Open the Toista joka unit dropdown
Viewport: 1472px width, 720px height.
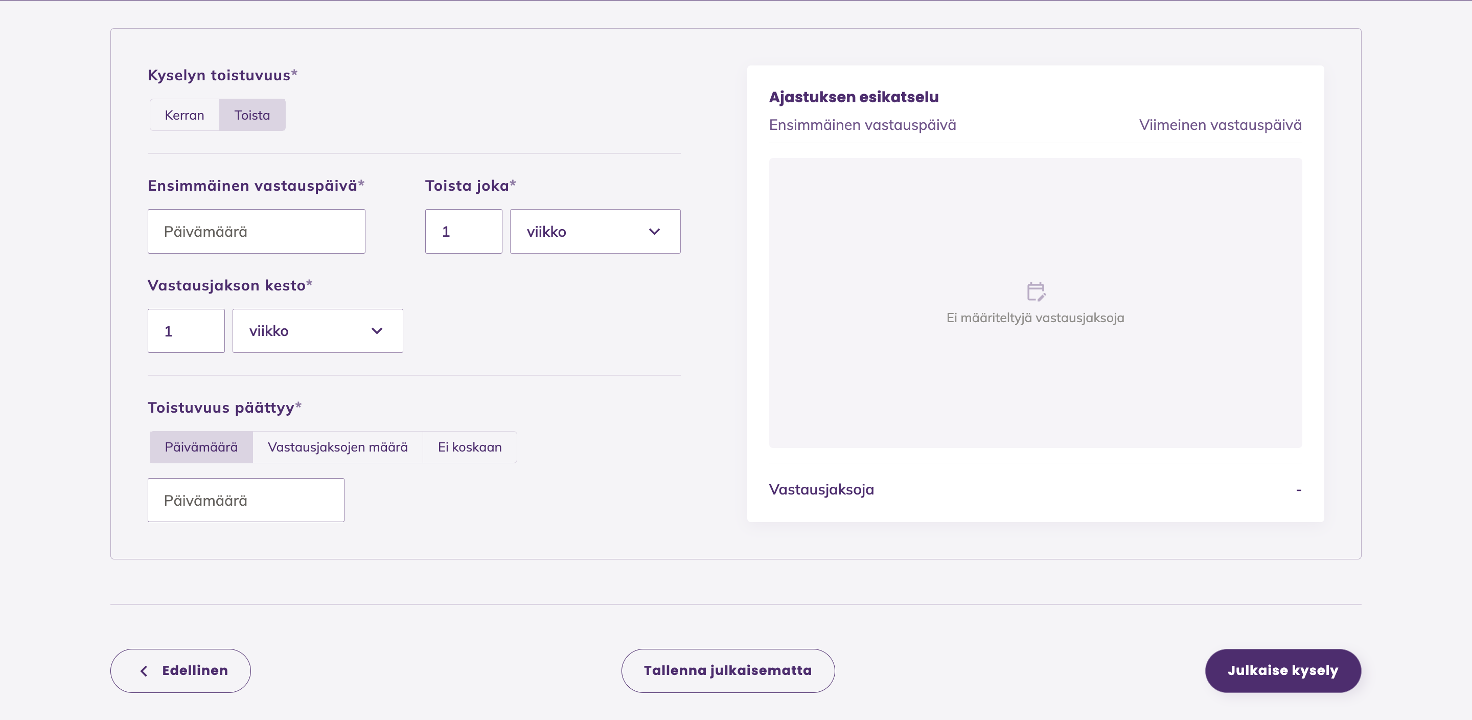595,232
